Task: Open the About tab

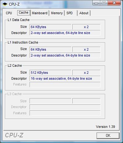Action: (x=84, y=13)
